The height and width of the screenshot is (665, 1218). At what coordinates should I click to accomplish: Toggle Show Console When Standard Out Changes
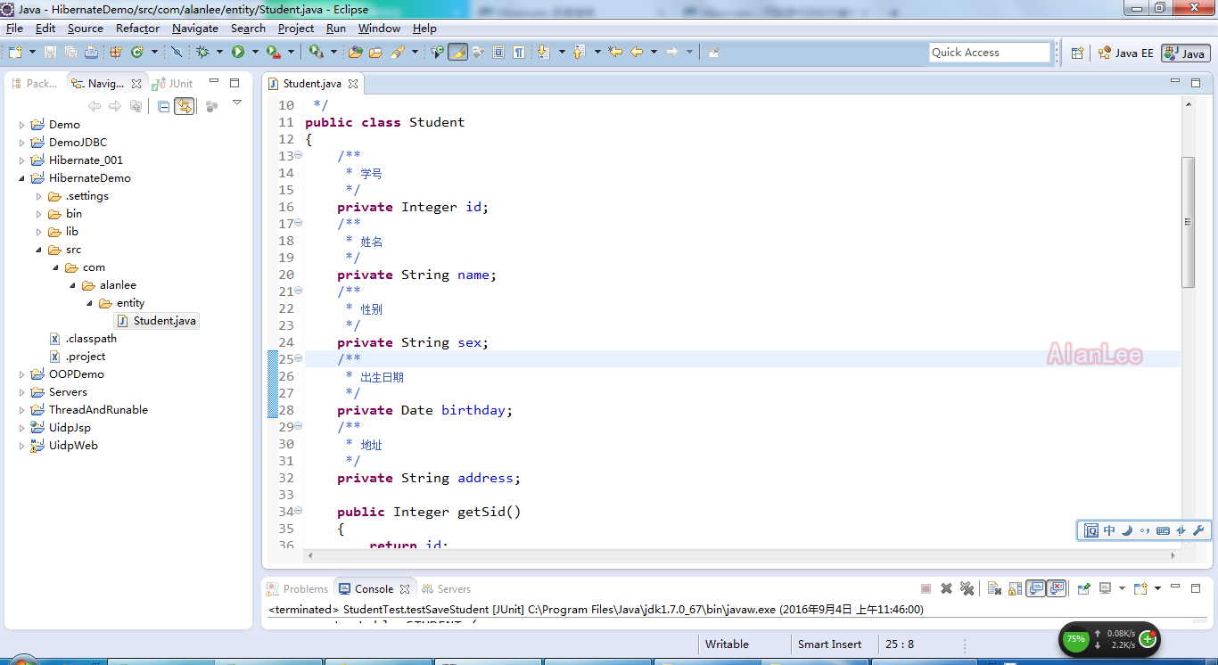pyautogui.click(x=1035, y=588)
